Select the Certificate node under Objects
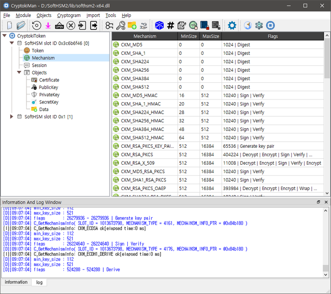The width and height of the screenshot is (331, 294). [x=49, y=80]
